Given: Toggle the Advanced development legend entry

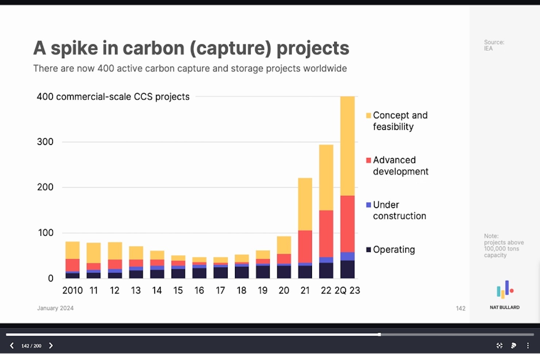Looking at the screenshot, I should pyautogui.click(x=397, y=165).
